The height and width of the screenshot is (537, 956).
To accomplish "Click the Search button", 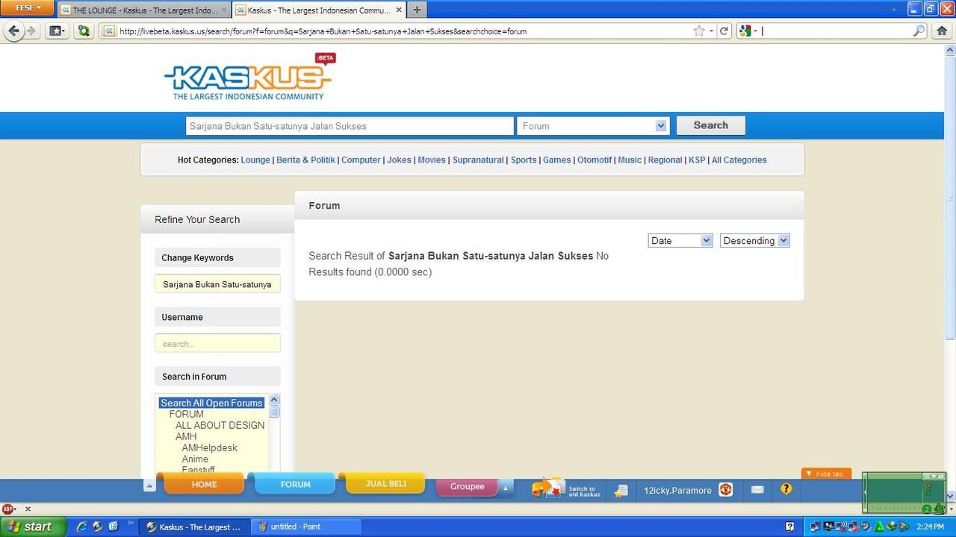I will (x=710, y=125).
